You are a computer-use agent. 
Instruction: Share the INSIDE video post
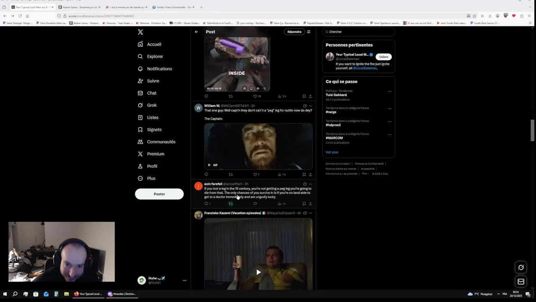pyautogui.click(x=310, y=96)
